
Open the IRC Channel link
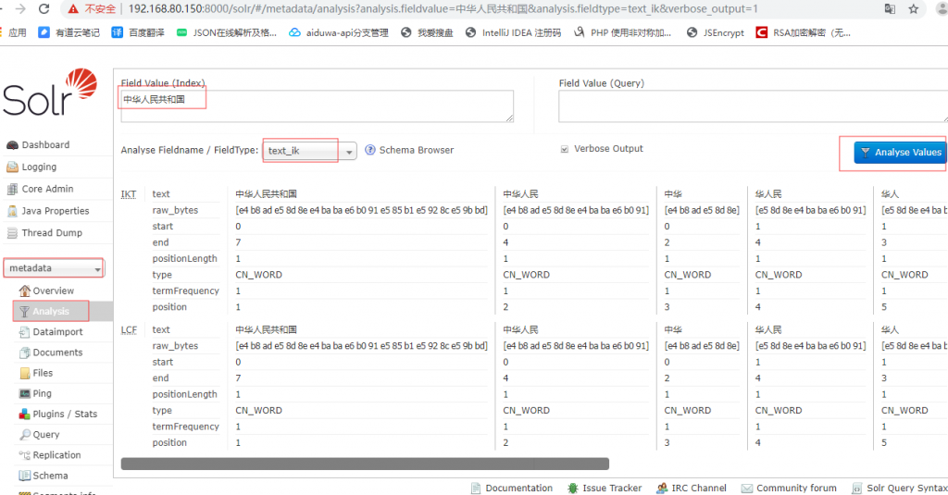pos(699,489)
